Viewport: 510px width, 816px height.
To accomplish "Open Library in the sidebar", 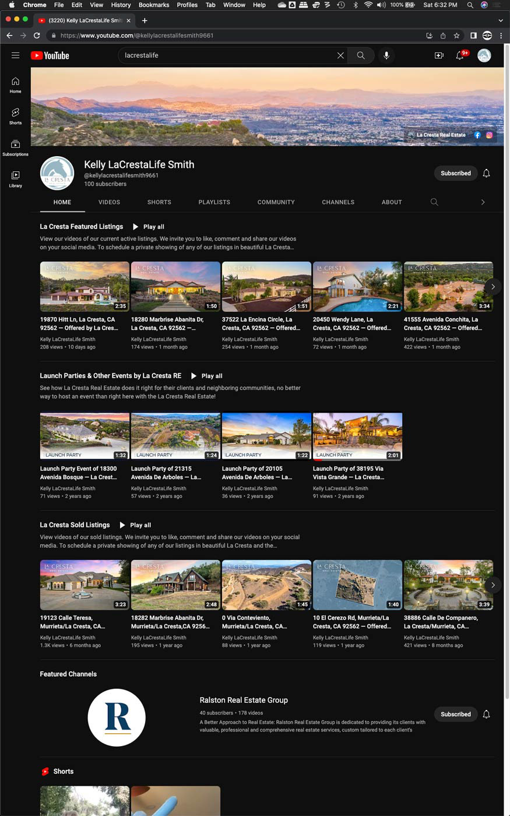I will click(15, 179).
